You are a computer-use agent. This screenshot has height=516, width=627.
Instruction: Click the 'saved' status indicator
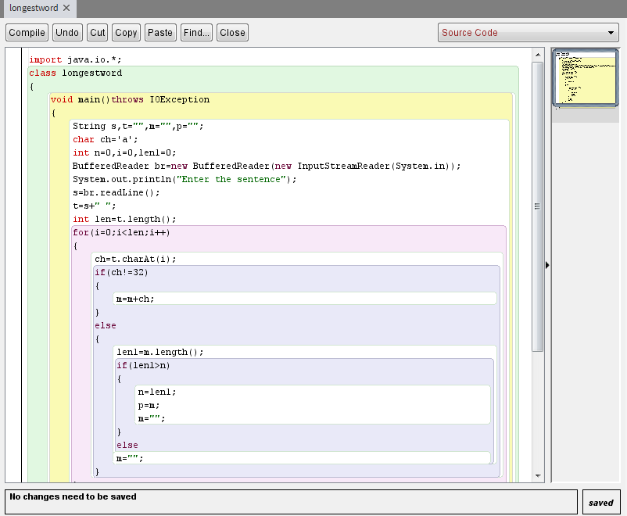[600, 503]
